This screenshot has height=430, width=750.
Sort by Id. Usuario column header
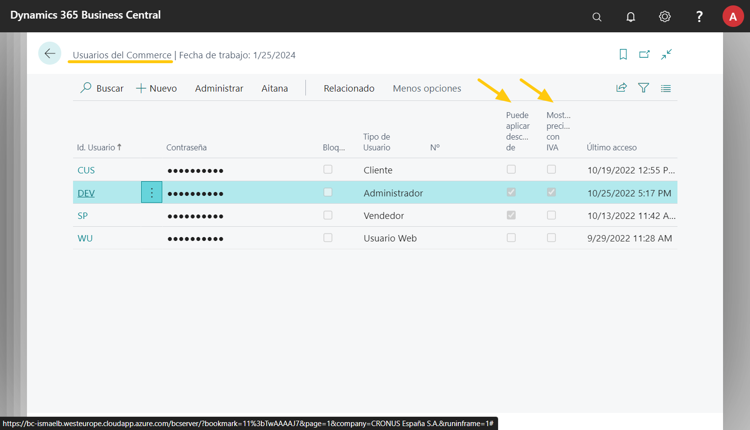coord(99,147)
